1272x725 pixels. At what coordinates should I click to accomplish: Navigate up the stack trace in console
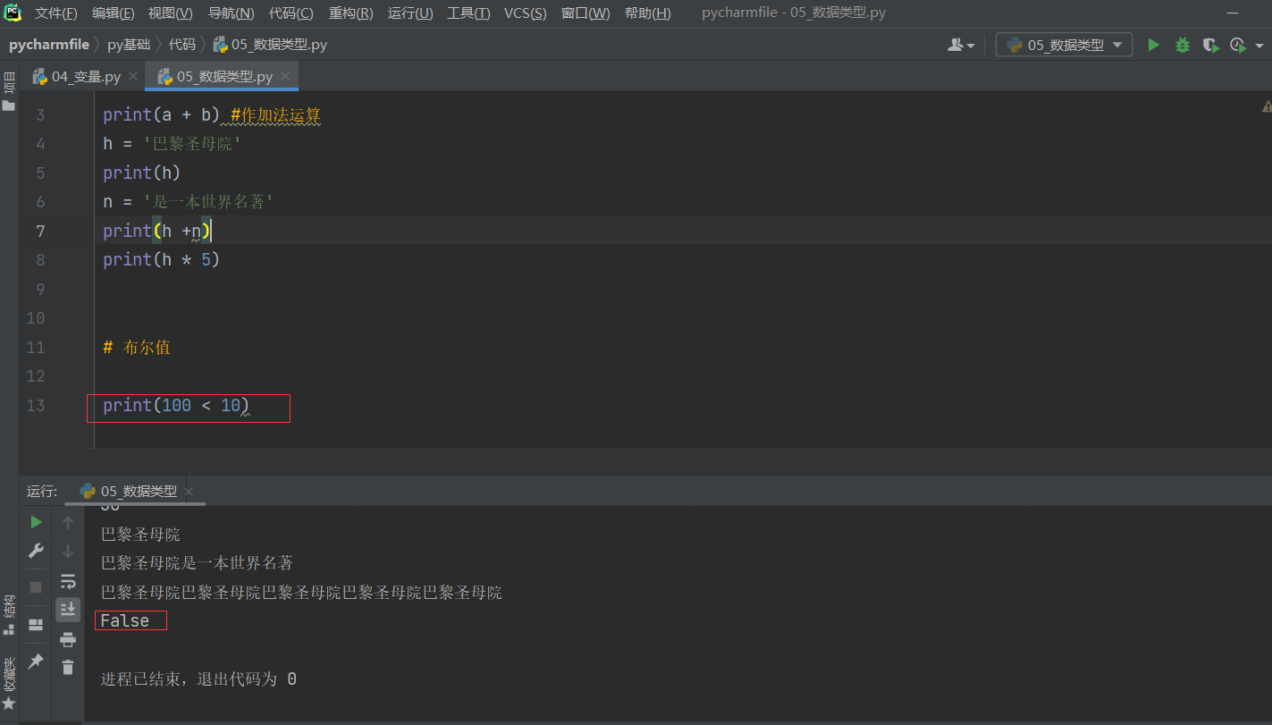tap(68, 521)
